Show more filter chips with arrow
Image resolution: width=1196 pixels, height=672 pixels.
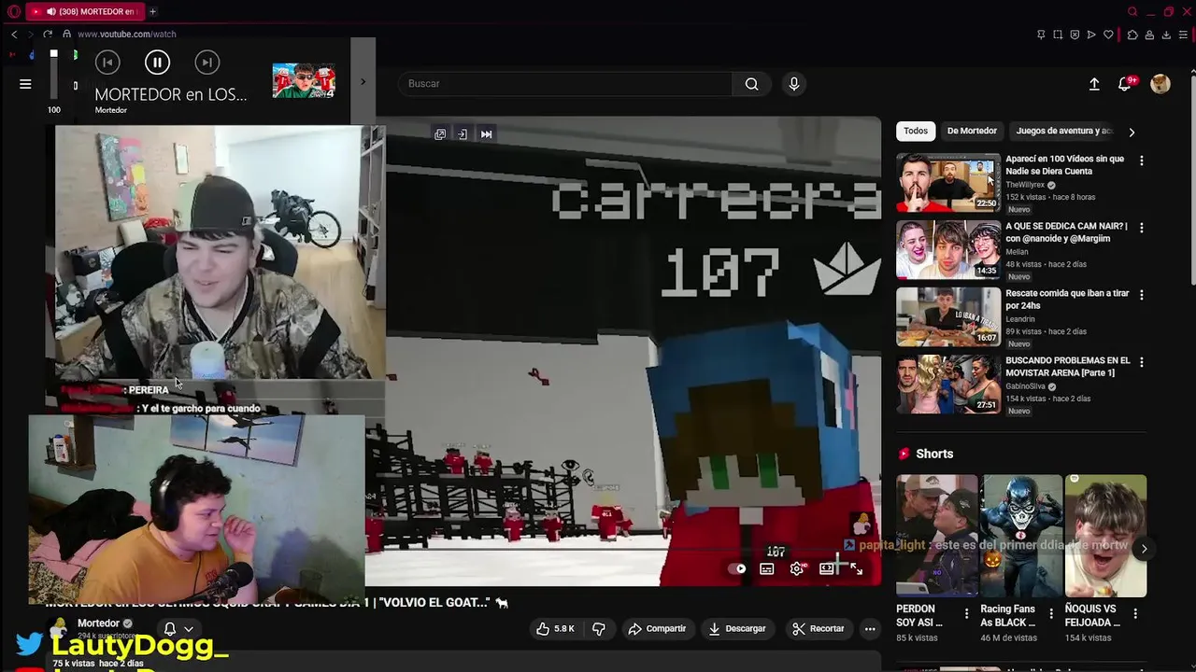(1132, 132)
